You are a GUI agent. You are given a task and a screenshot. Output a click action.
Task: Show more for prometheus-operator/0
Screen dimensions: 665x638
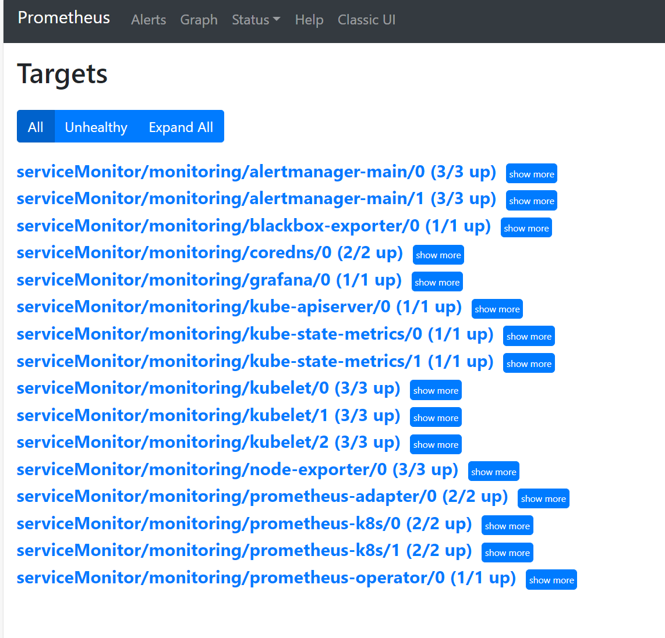click(x=551, y=579)
